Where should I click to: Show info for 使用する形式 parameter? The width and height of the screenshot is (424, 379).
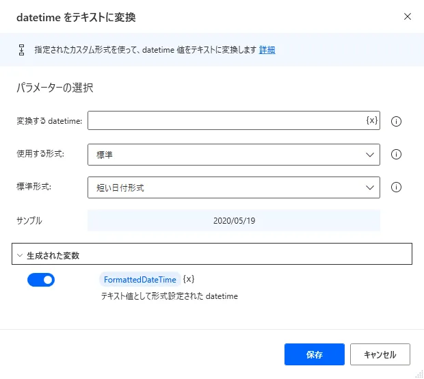[x=395, y=155]
